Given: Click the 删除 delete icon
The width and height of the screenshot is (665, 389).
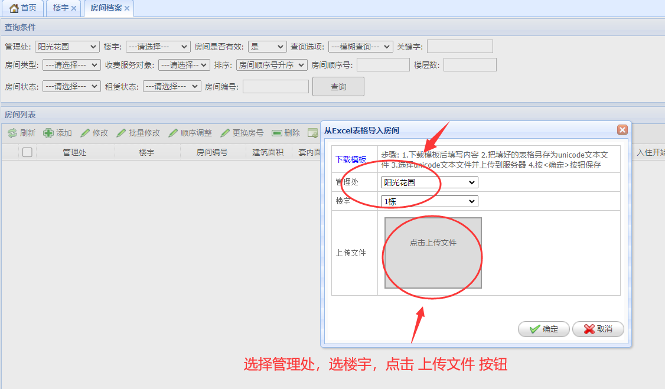Looking at the screenshot, I should click(x=276, y=133).
